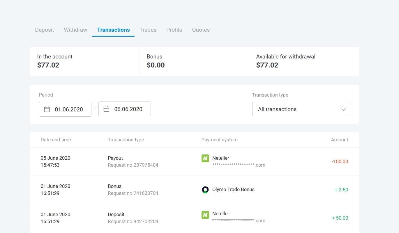399x233 pixels.
Task: Click the Bonus balance $0.00
Action: (156, 65)
